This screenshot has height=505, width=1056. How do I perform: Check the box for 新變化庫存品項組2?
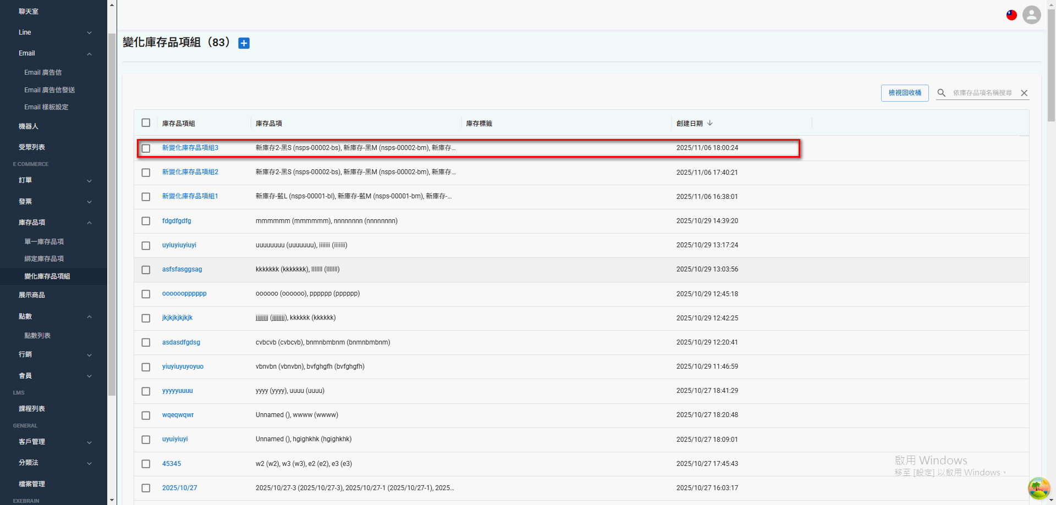coord(146,173)
